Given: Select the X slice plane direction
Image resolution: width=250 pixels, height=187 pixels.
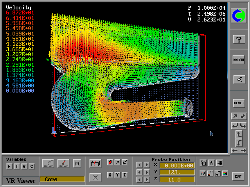Looking at the screenshot, I should click(x=110, y=175).
